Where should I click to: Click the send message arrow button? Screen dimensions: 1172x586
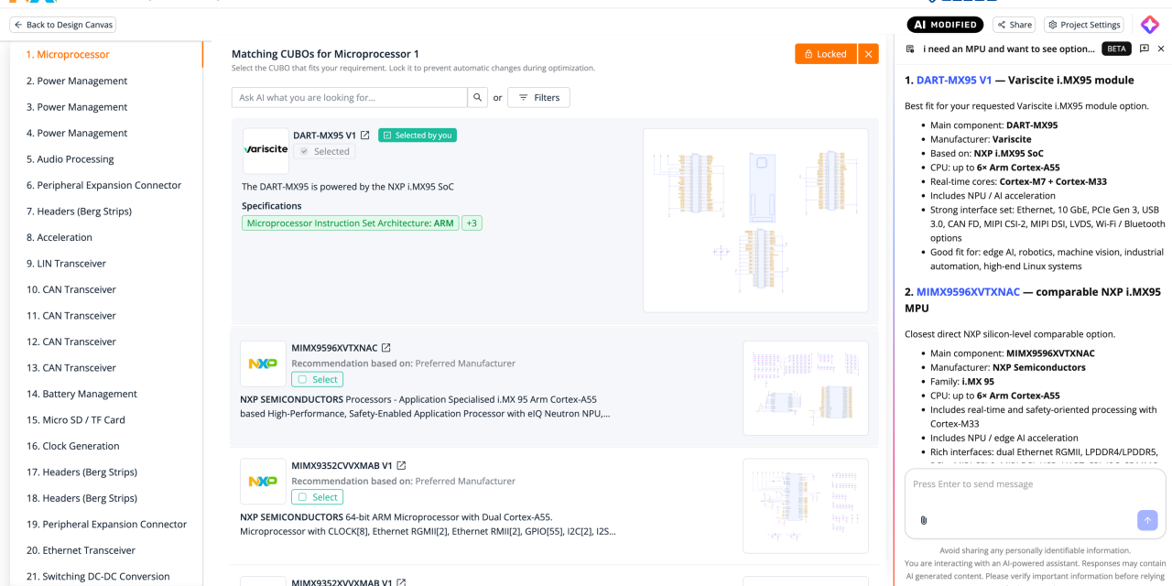click(x=1147, y=520)
